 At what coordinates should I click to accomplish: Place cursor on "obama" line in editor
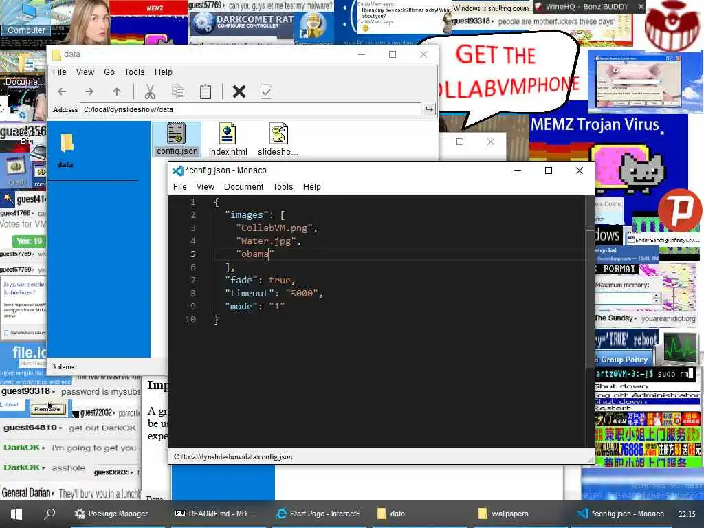point(255,254)
